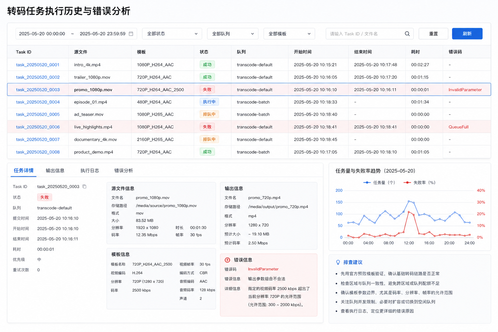Open link task_20250520_0007

tap(38, 139)
